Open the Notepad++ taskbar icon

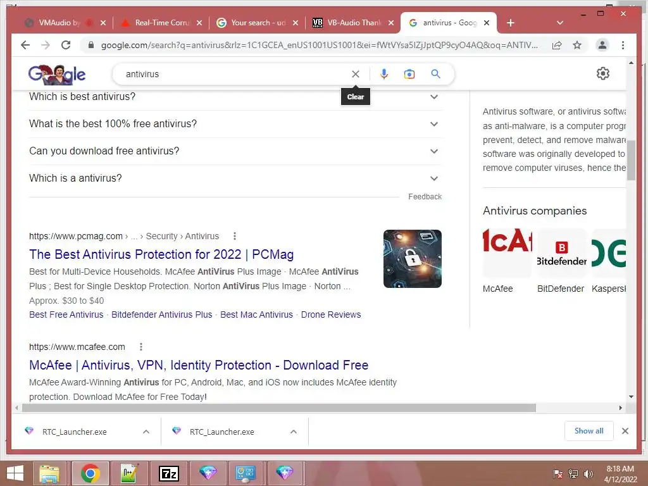pyautogui.click(x=129, y=473)
